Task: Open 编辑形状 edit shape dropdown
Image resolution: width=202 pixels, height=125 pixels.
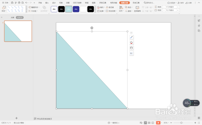Action: (34, 7)
